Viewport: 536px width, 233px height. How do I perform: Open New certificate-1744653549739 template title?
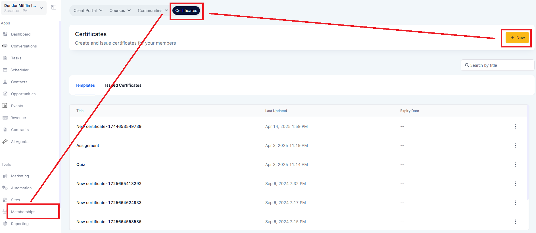click(109, 126)
